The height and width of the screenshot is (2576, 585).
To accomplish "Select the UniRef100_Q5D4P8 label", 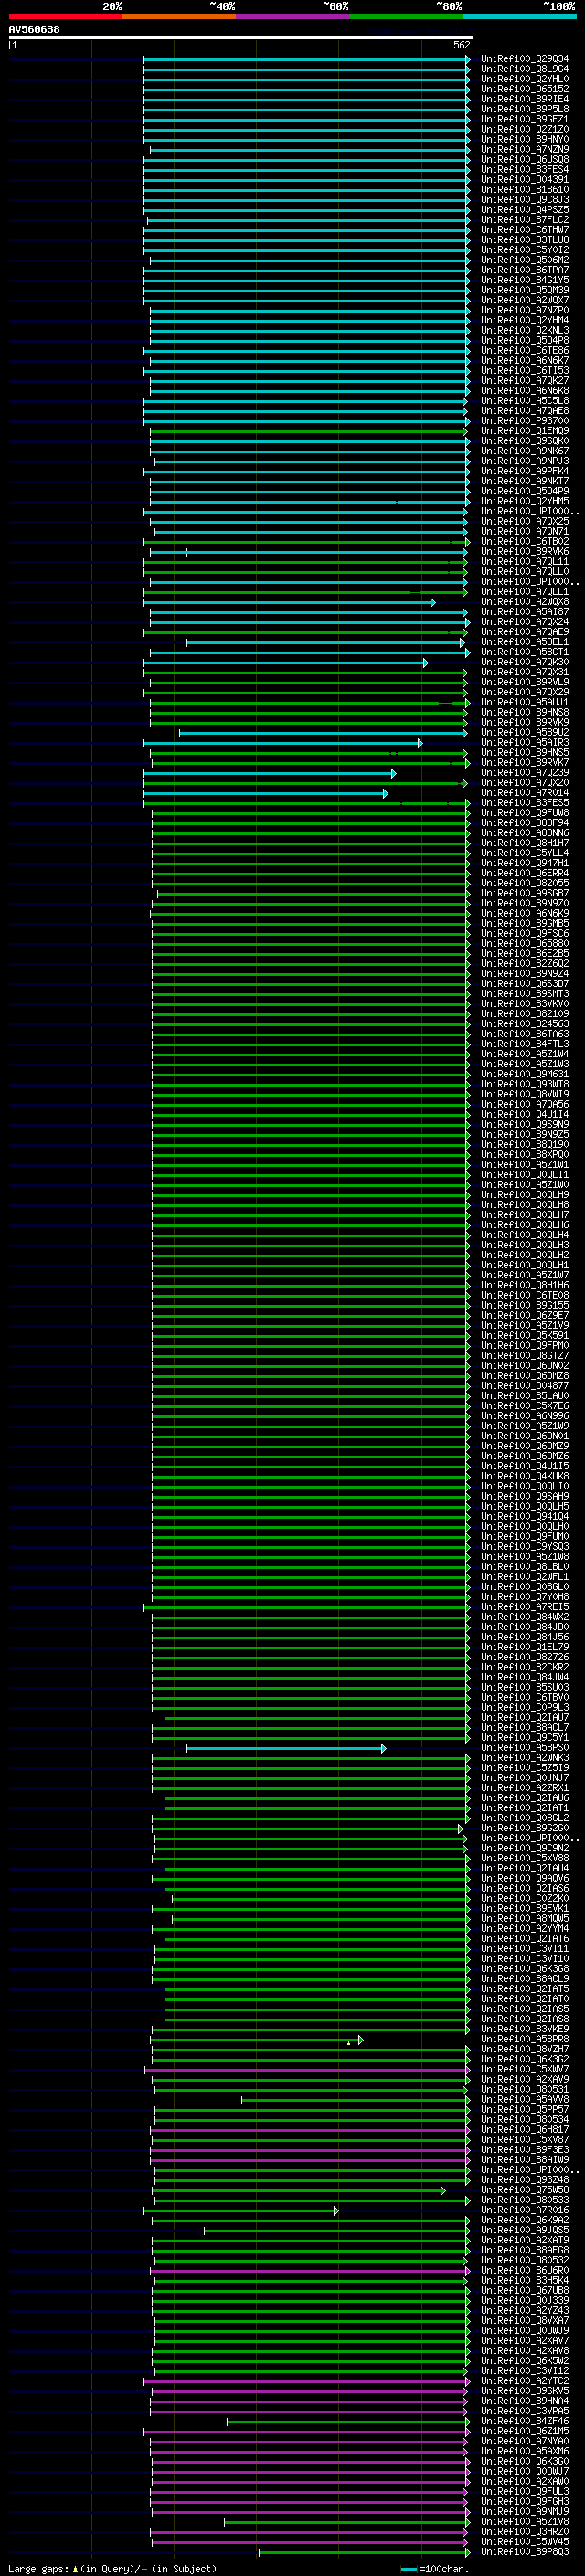I will coord(524,340).
